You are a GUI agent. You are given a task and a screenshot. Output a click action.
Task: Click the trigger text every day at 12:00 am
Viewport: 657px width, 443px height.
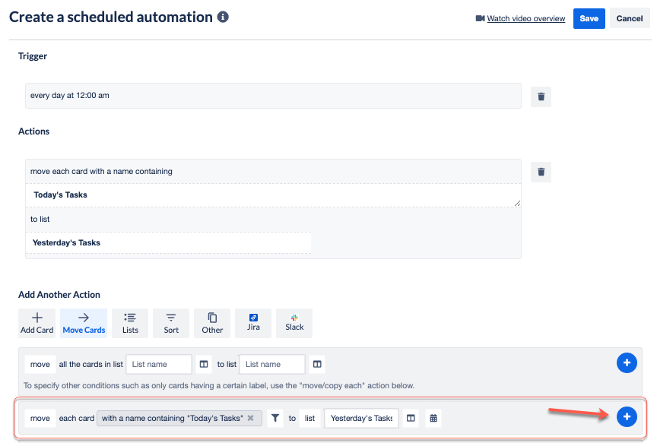point(69,96)
